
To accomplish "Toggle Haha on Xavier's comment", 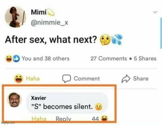I will coord(37,119).
